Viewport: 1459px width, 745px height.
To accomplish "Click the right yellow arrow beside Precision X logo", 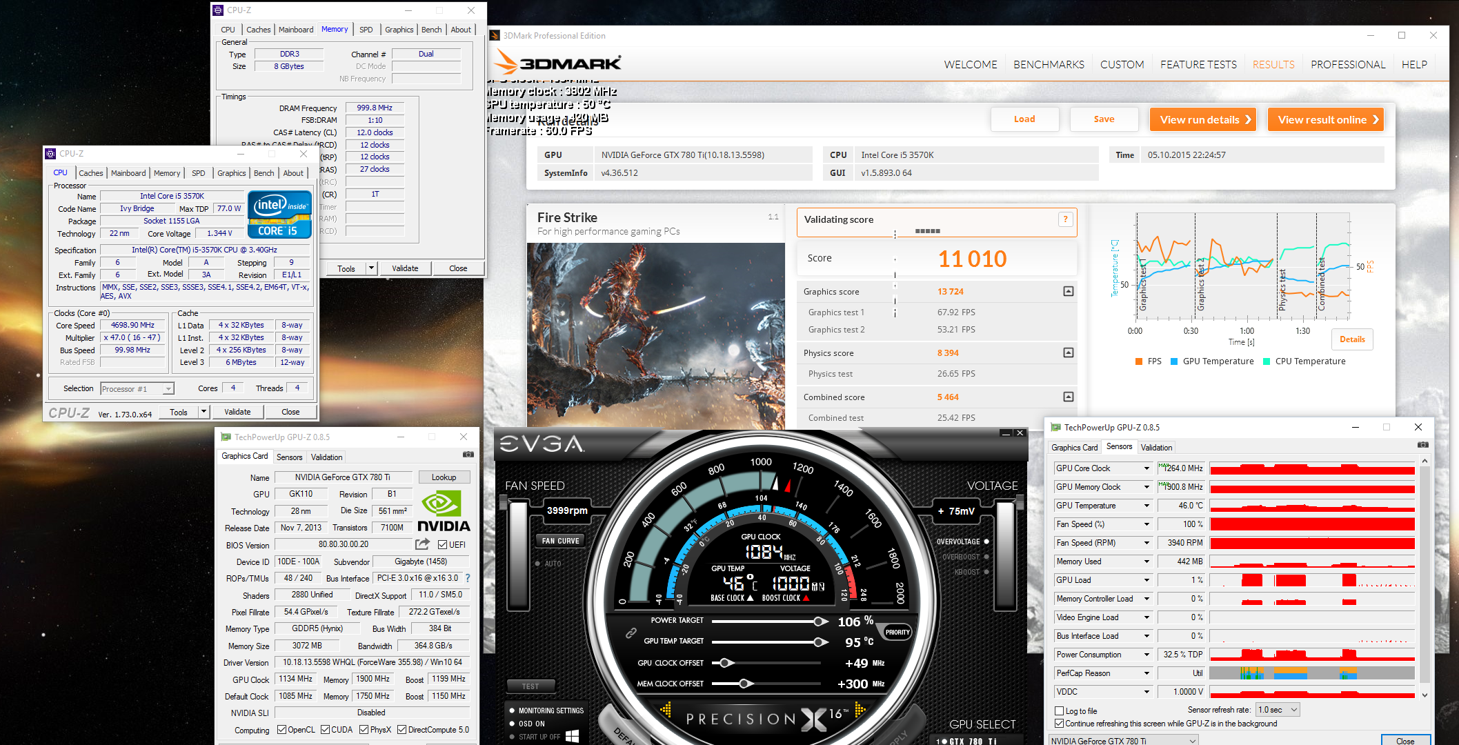I will tap(860, 709).
